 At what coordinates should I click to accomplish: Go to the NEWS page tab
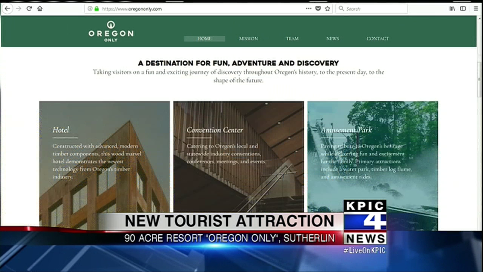(x=333, y=39)
